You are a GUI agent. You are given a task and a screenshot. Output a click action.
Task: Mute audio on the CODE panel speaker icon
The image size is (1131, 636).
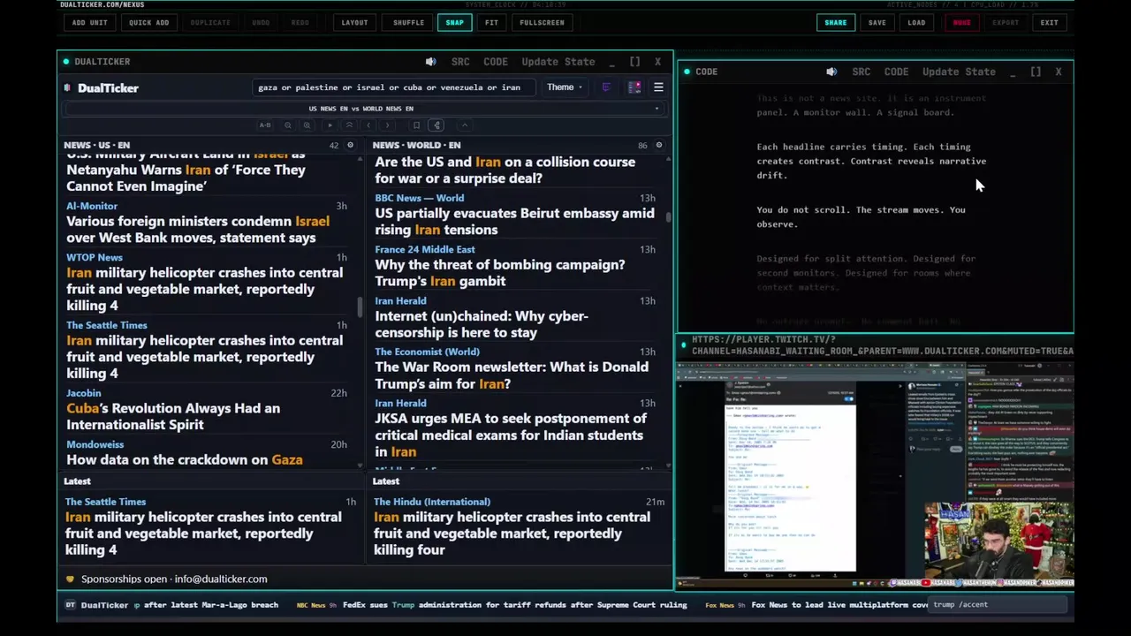pyautogui.click(x=831, y=72)
